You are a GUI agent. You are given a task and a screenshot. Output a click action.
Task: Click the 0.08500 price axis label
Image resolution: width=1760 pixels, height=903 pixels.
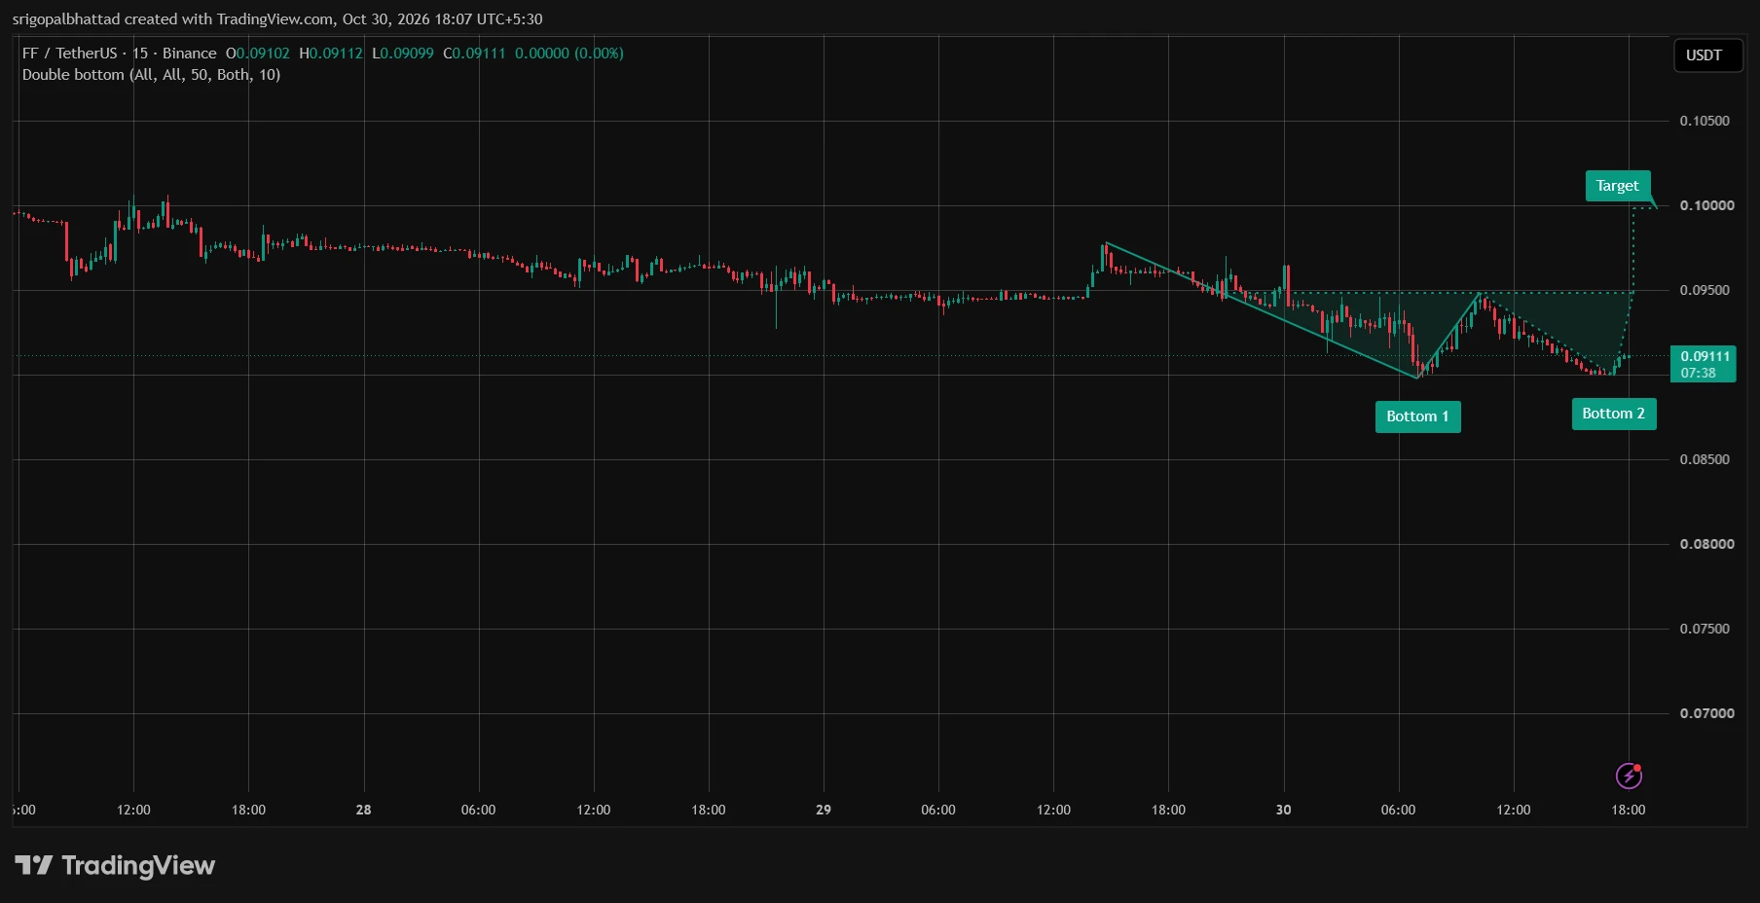click(1705, 459)
